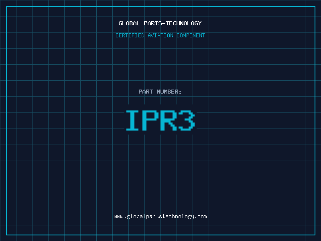Click the word PART in the label
321x241 pixels.
coord(146,92)
